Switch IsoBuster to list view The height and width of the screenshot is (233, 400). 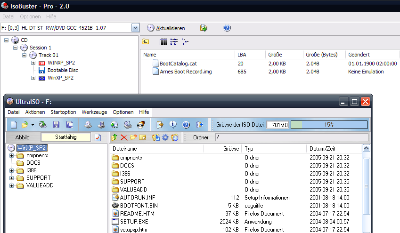[174, 41]
